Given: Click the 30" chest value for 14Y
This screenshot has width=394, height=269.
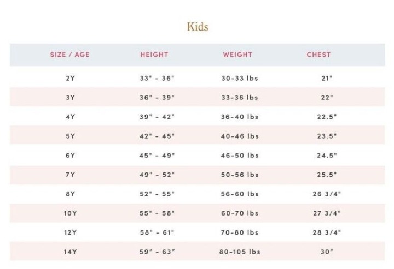Looking at the screenshot, I should tap(327, 252).
